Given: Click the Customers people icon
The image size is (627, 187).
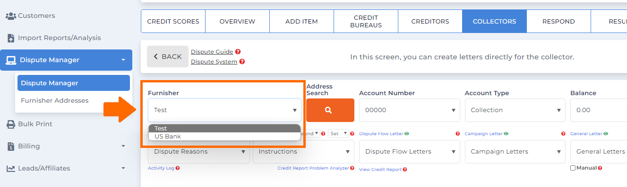Looking at the screenshot, I should tap(11, 16).
